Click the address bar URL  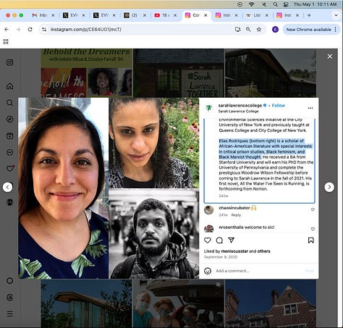(x=86, y=29)
